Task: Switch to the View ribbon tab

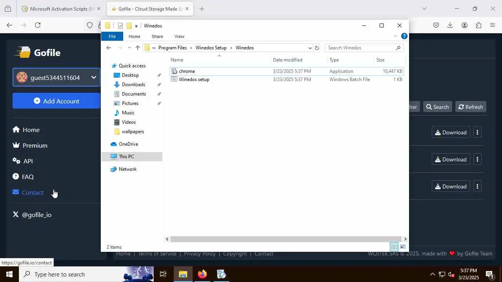Action: point(179,36)
